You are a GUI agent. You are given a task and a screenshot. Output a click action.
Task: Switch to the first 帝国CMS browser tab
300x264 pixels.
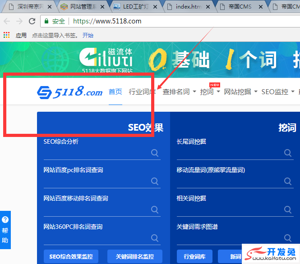tap(240, 7)
